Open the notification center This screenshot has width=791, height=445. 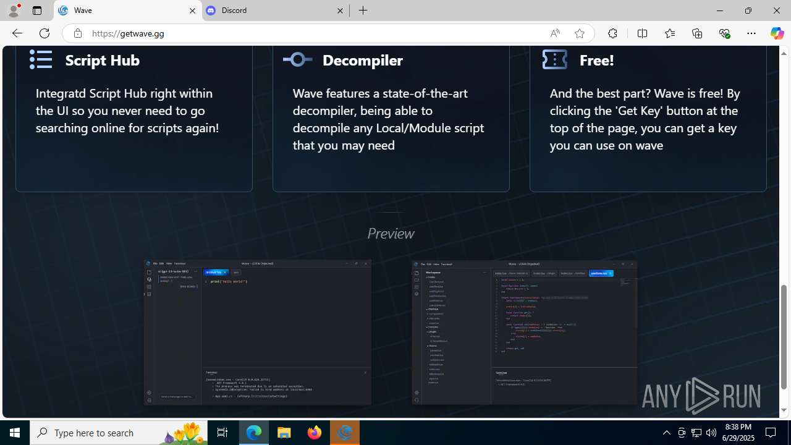pos(771,433)
